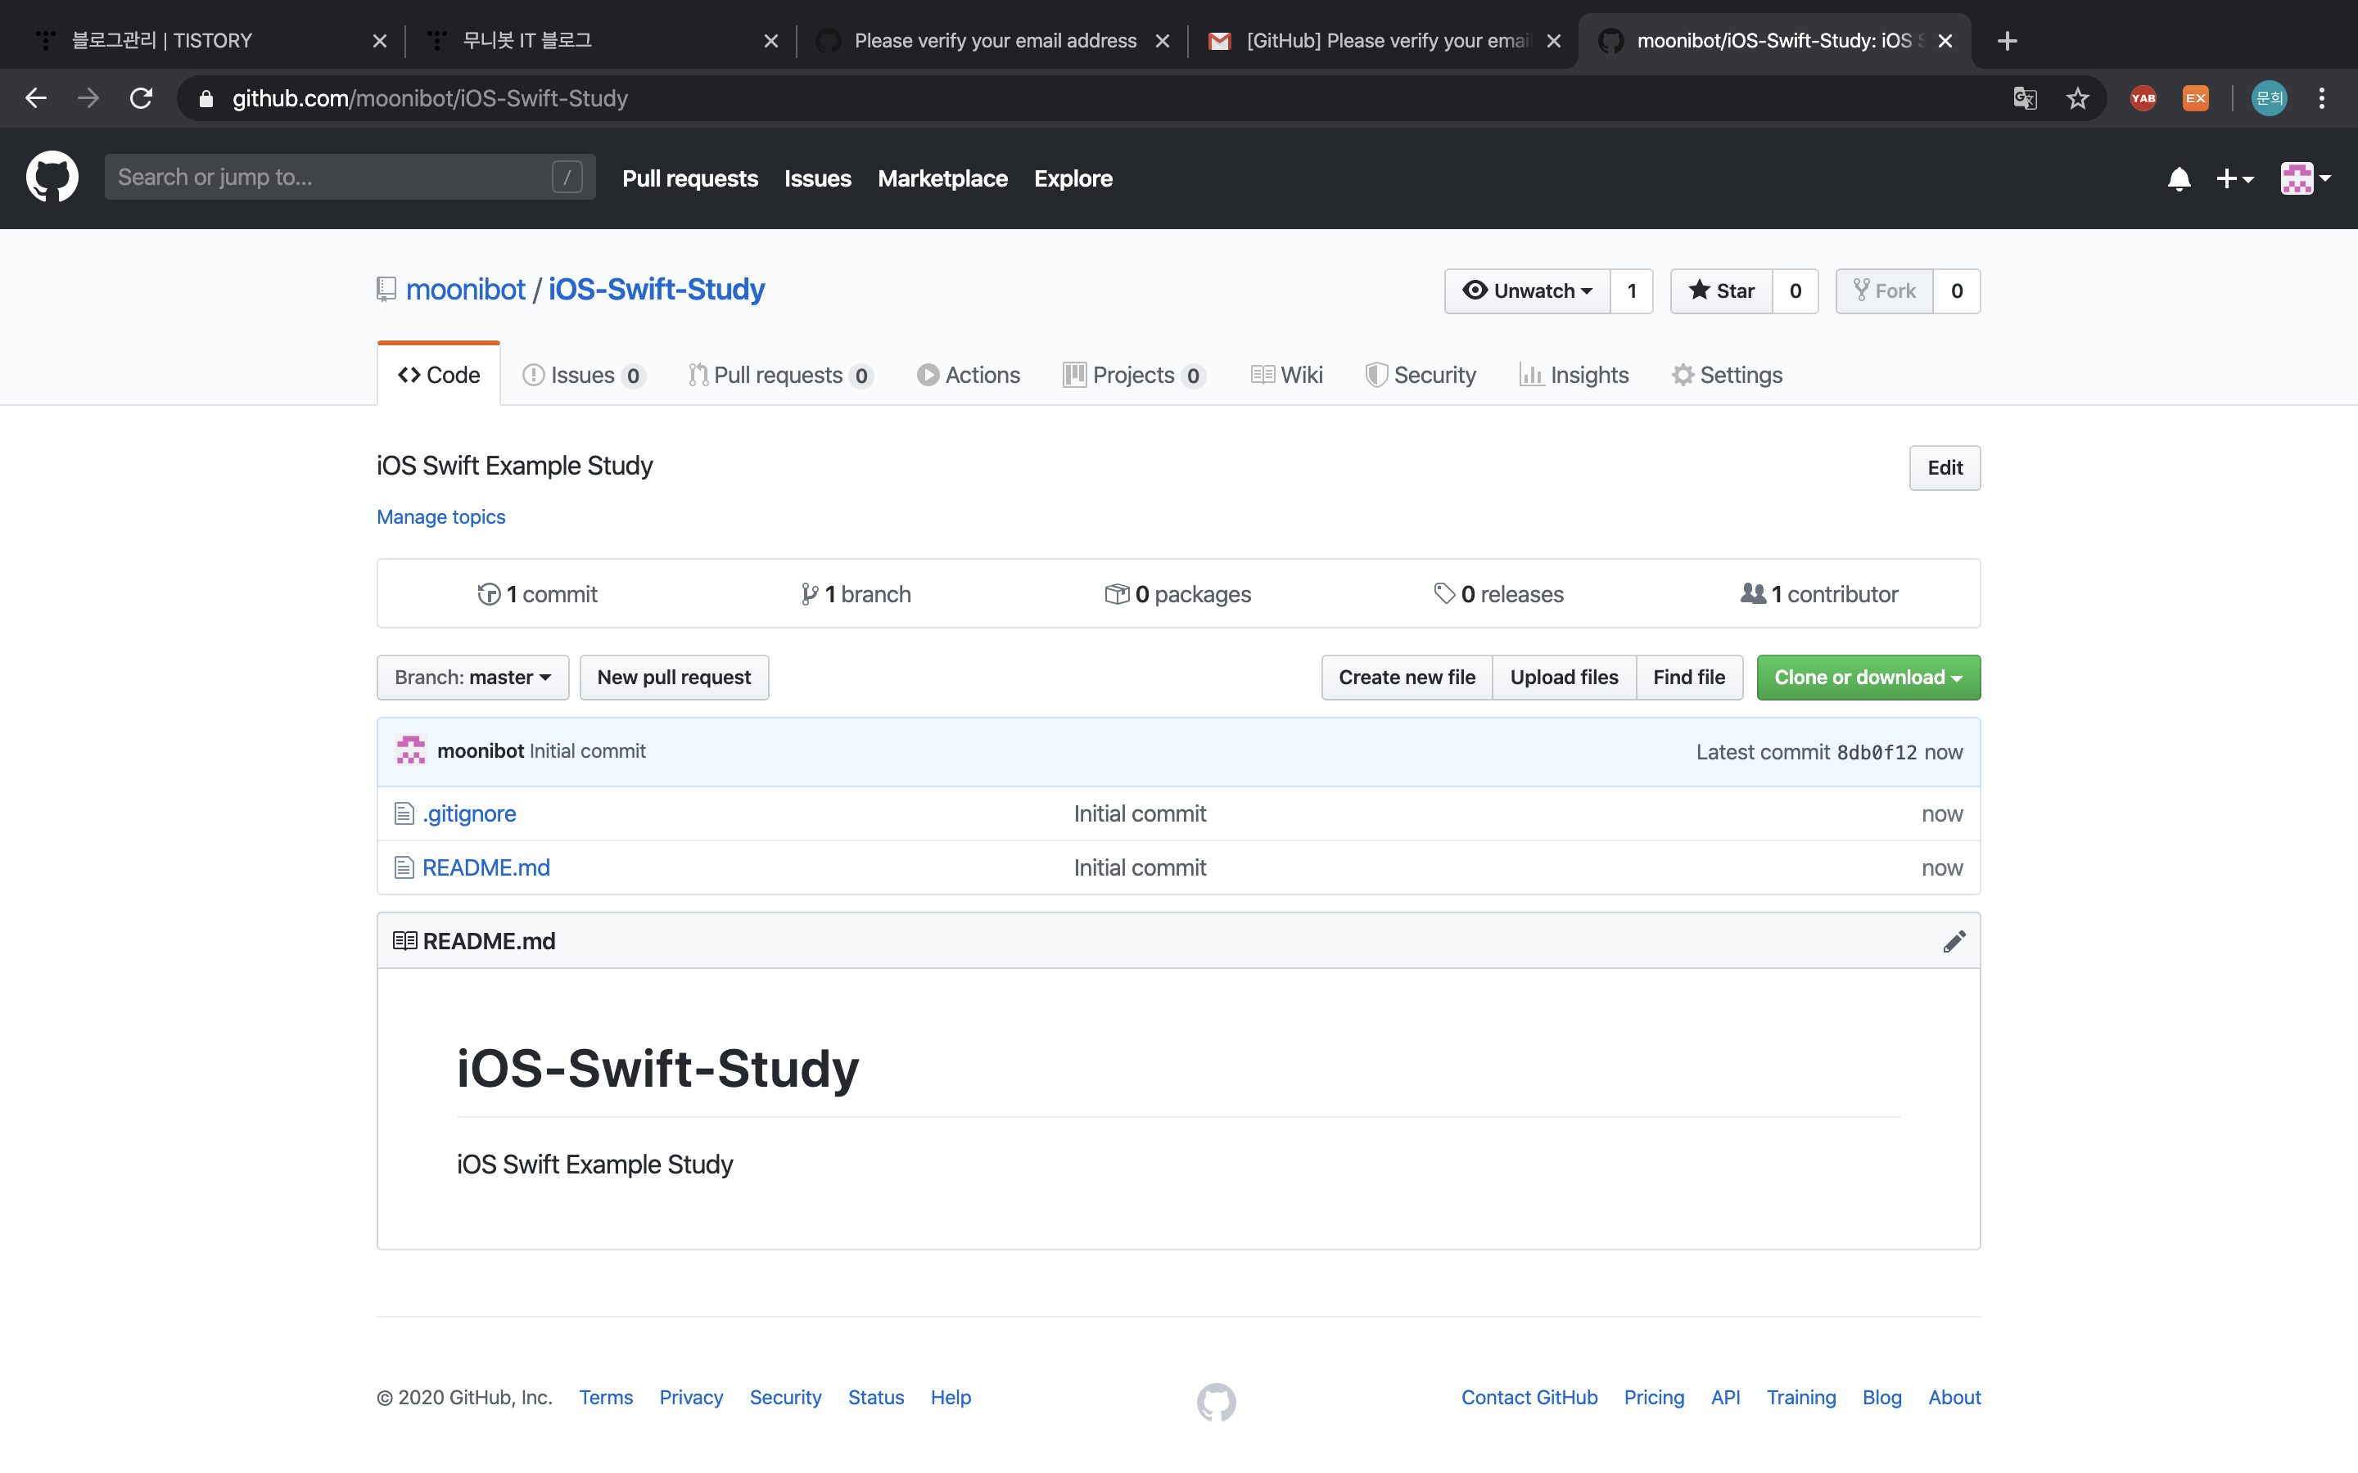Click Pull requests in the top header
The height and width of the screenshot is (1473, 2358).
690,178
